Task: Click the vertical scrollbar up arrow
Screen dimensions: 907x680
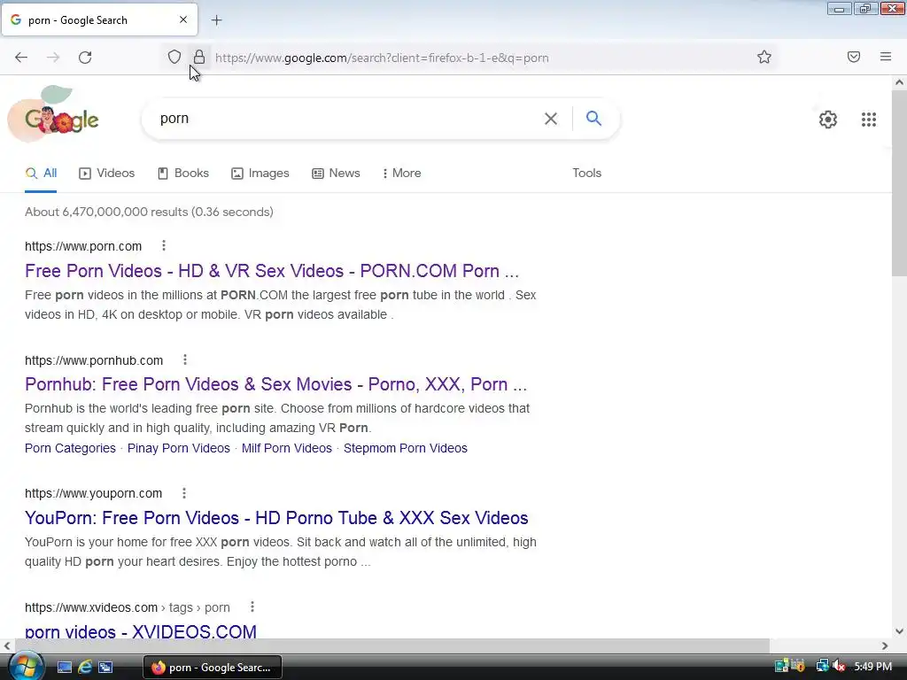Action: (x=899, y=82)
